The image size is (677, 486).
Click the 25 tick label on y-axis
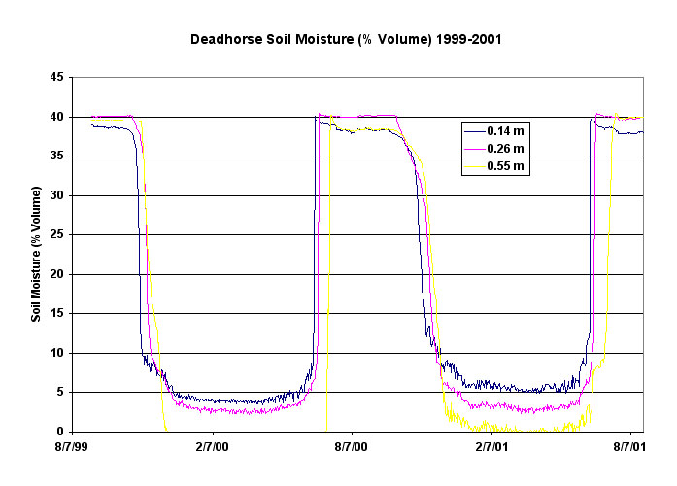(x=58, y=235)
